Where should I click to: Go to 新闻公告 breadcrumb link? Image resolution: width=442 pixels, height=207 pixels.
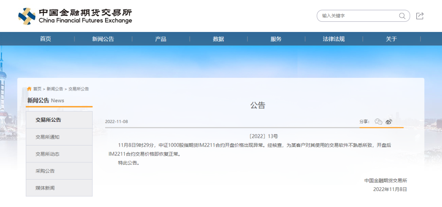55,89
